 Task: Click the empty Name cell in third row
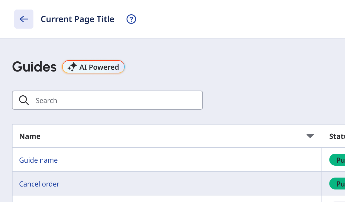pos(149,199)
